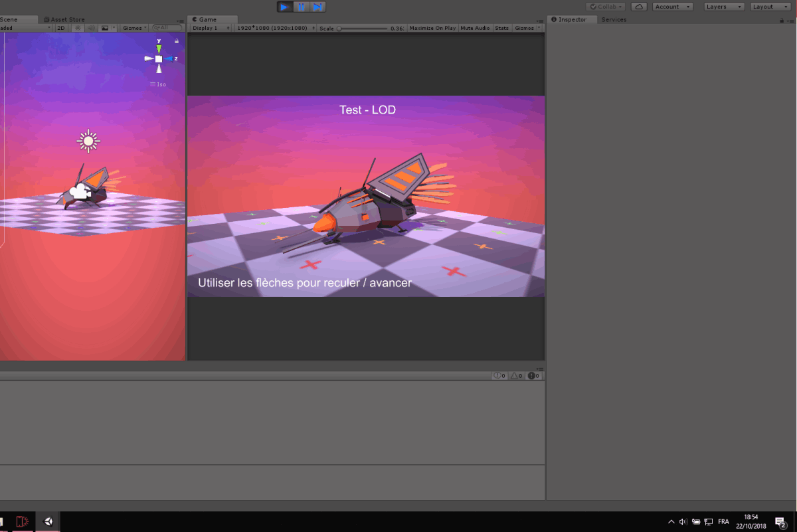Open Game panel options menu
Viewport: 797px width, 532px height.
coord(541,21)
